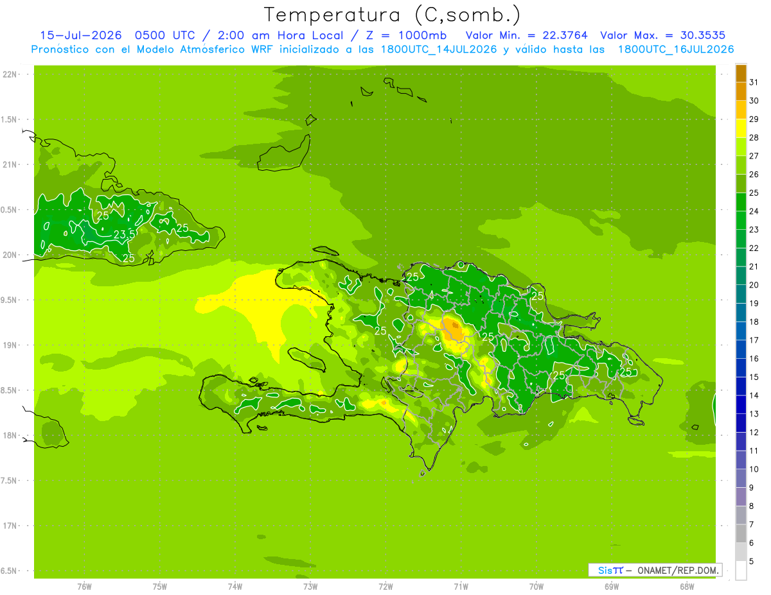Click the SisTT ONAMET/REP.DOM. watermark label

[x=655, y=570]
